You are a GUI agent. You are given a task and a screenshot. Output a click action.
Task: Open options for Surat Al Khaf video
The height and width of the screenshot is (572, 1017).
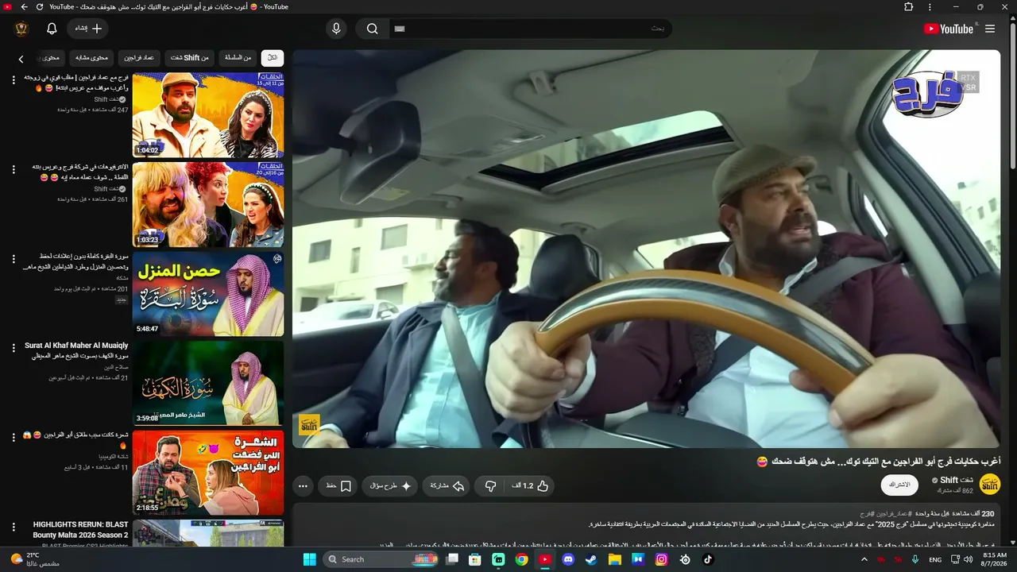pyautogui.click(x=14, y=348)
